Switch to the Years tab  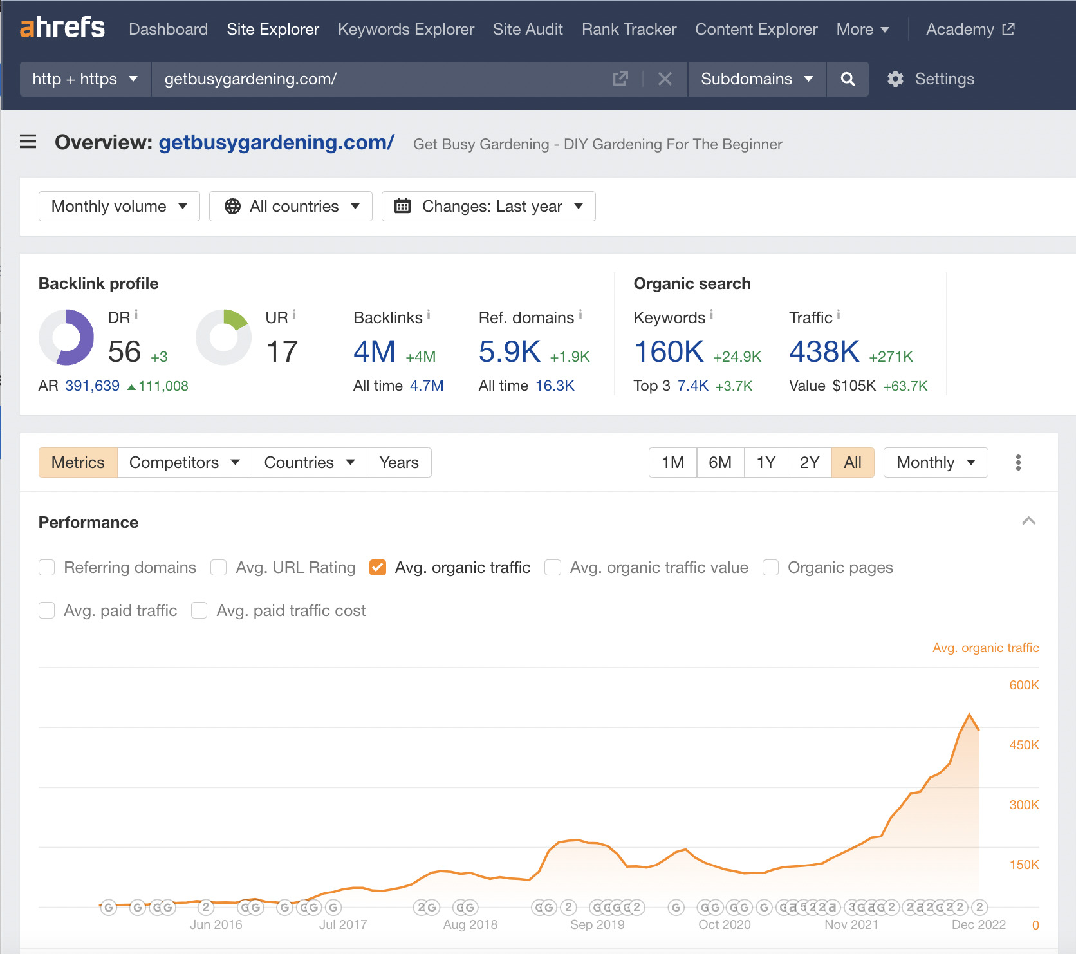(398, 463)
